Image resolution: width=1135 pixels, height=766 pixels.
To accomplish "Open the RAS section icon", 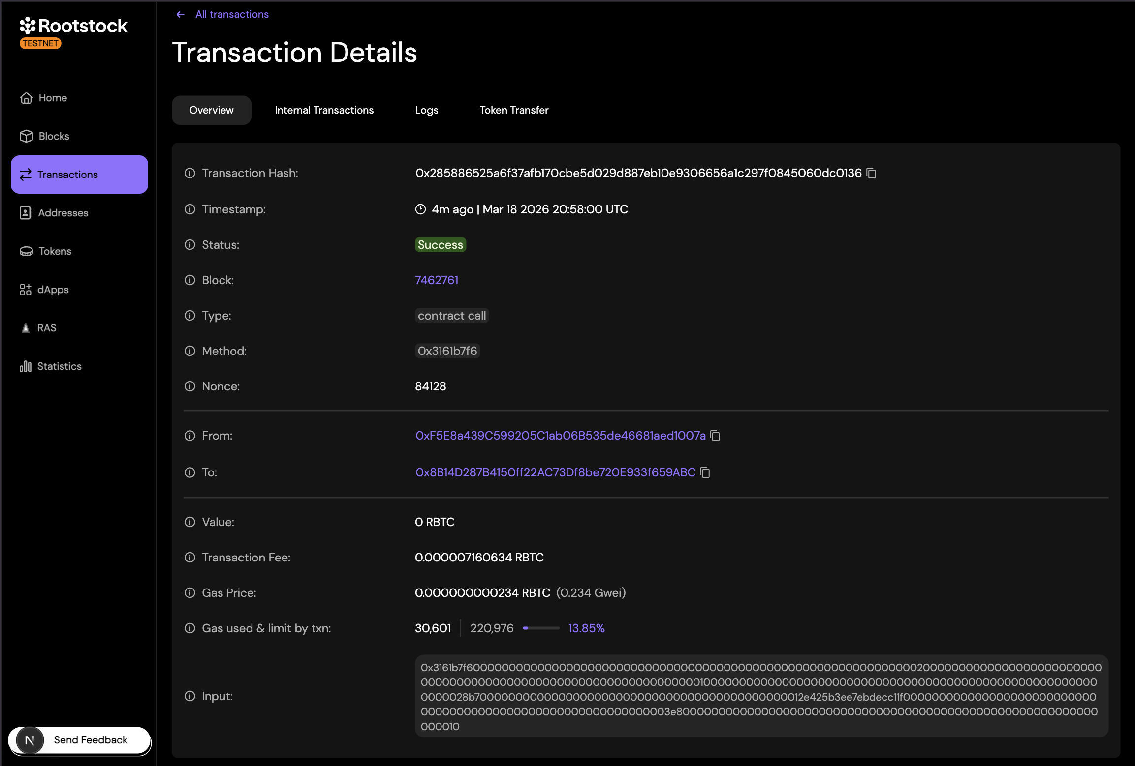I will 26,328.
